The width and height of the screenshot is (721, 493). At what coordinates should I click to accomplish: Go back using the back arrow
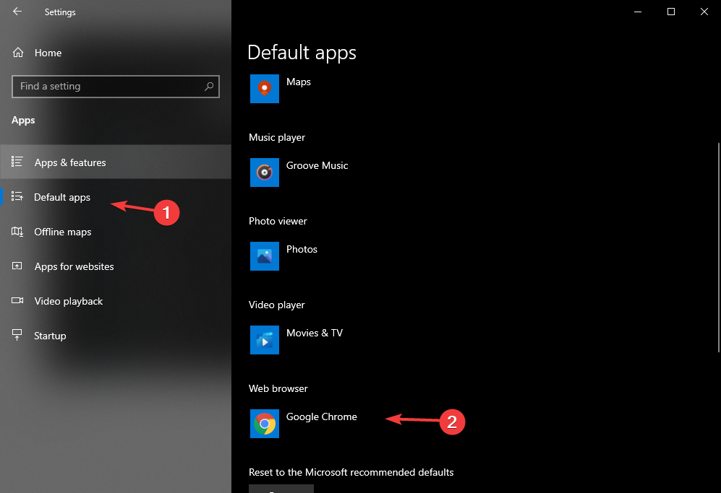17,12
